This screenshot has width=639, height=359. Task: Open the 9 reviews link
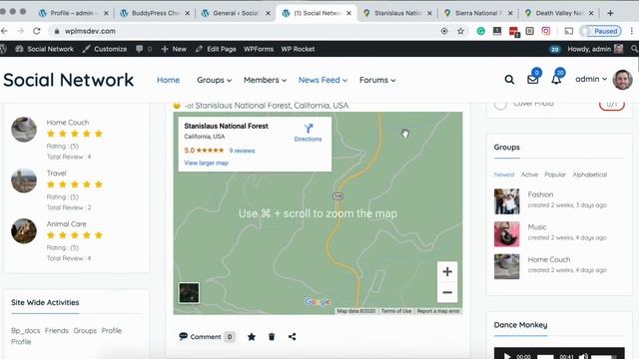(242, 151)
